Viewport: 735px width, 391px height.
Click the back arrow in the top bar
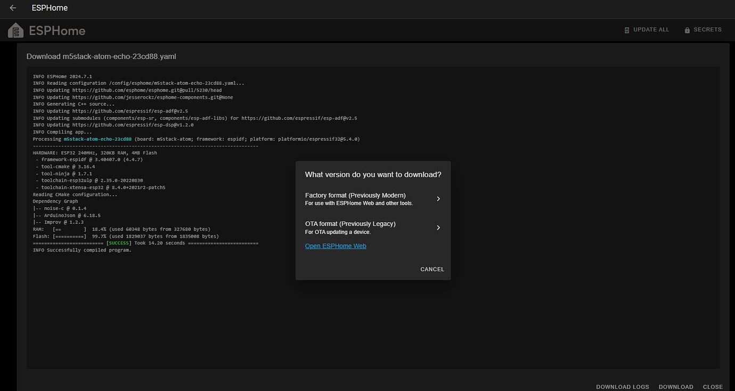pos(12,7)
